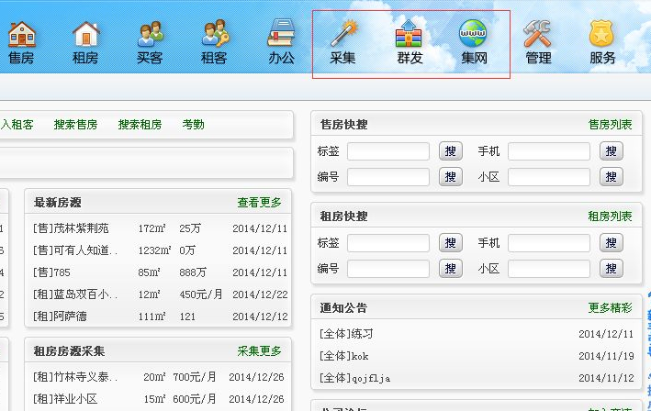
Task: Click the 2014/12/22 date in 最新房源
Action: click(x=260, y=294)
